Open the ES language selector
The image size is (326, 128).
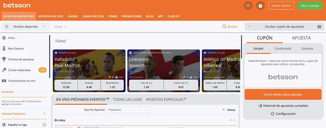click(x=248, y=6)
